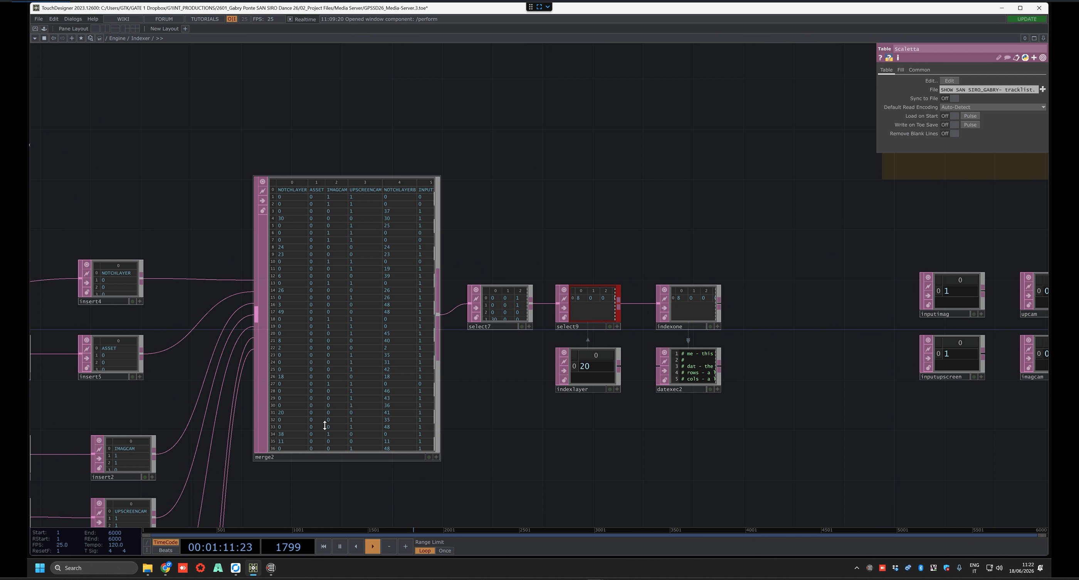Copy parameters clipboard icon
The image size is (1079, 580).
[1016, 58]
